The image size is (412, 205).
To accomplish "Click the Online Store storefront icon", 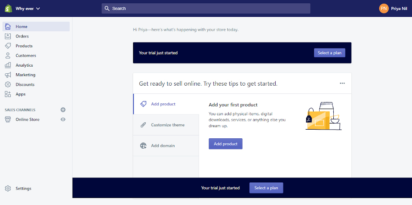I will [8, 119].
